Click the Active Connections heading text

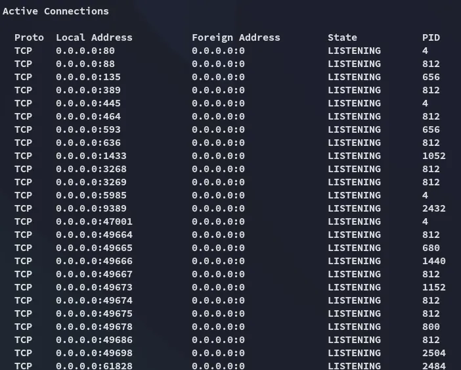coord(55,11)
